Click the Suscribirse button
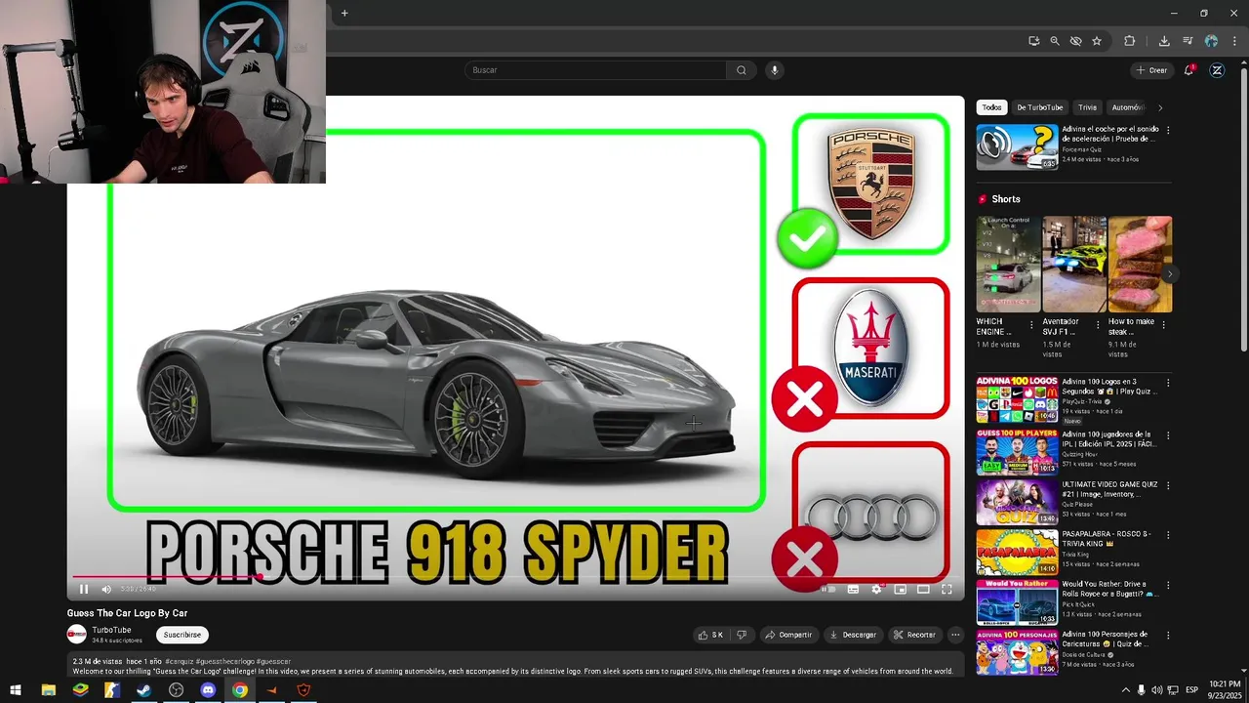Screen dimensions: 1249x703 pos(182,635)
